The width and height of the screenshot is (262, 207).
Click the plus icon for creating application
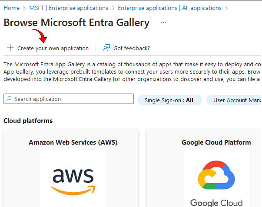(x=10, y=48)
